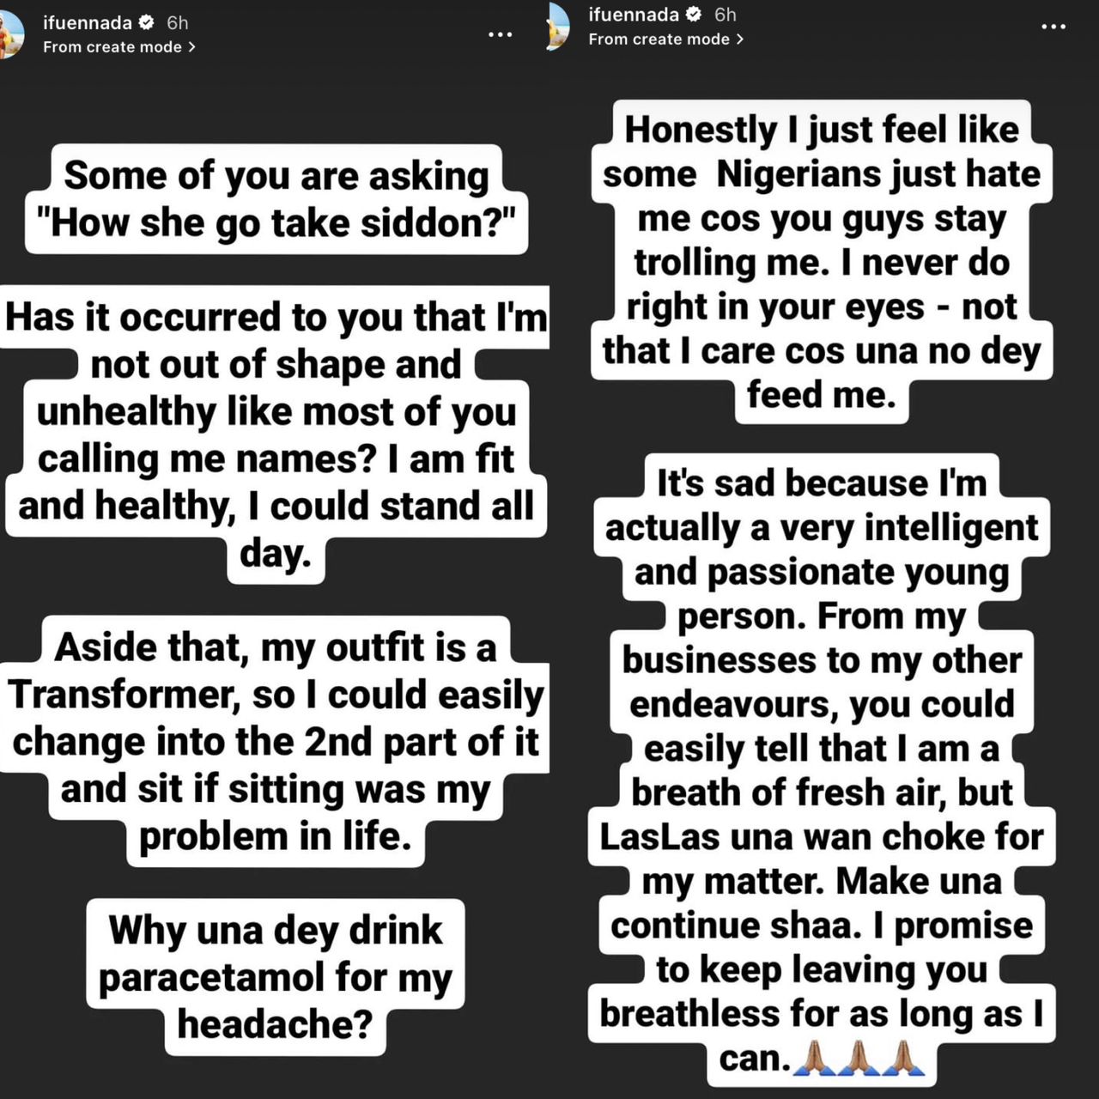Tap the praying hands emojis
The image size is (1099, 1099).
click(859, 1058)
